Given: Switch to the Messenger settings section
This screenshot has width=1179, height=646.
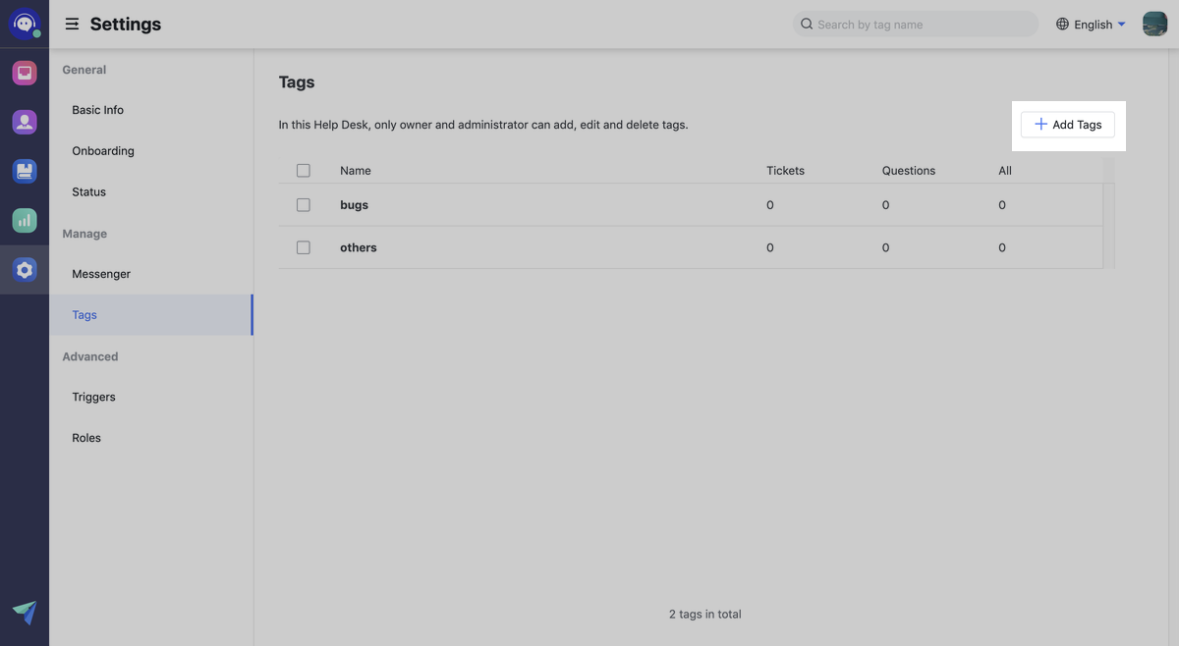Looking at the screenshot, I should [x=100, y=273].
